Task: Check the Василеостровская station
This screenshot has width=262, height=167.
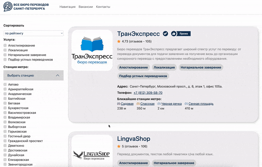Action: pos(5,112)
